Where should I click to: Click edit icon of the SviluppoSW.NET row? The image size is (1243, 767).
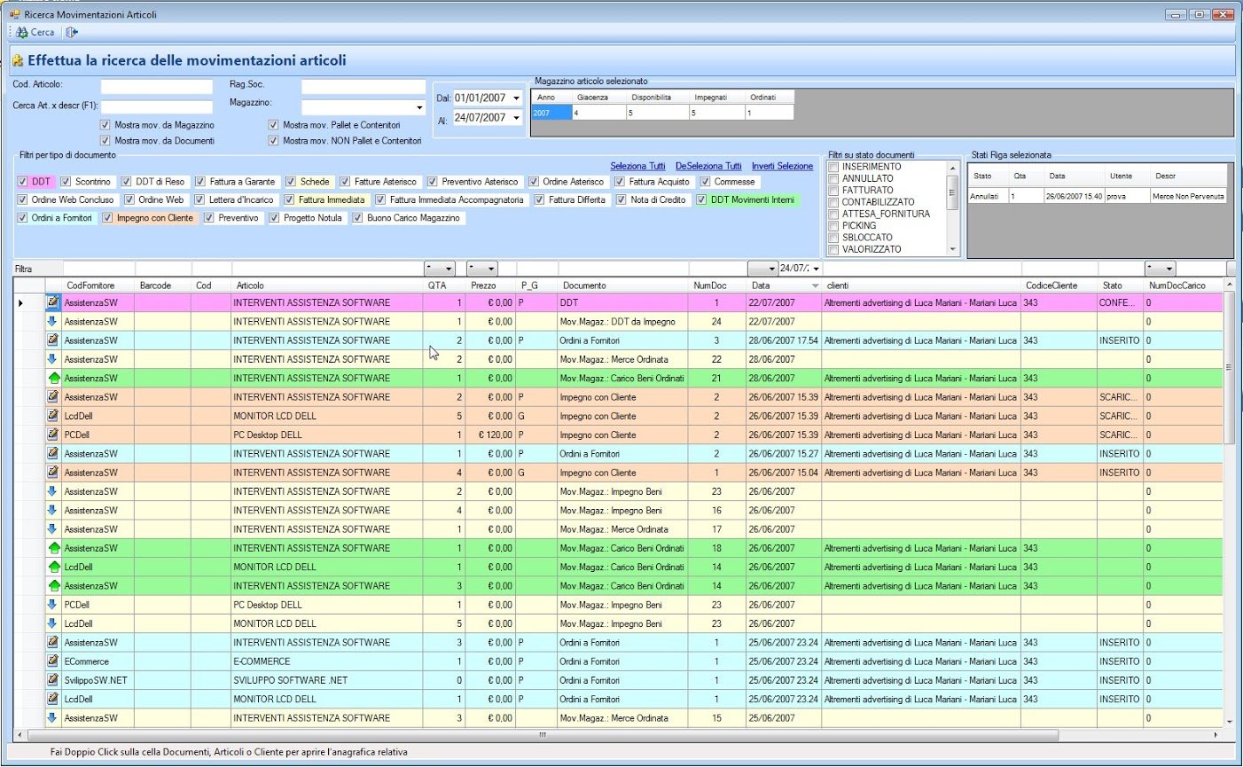click(x=53, y=680)
